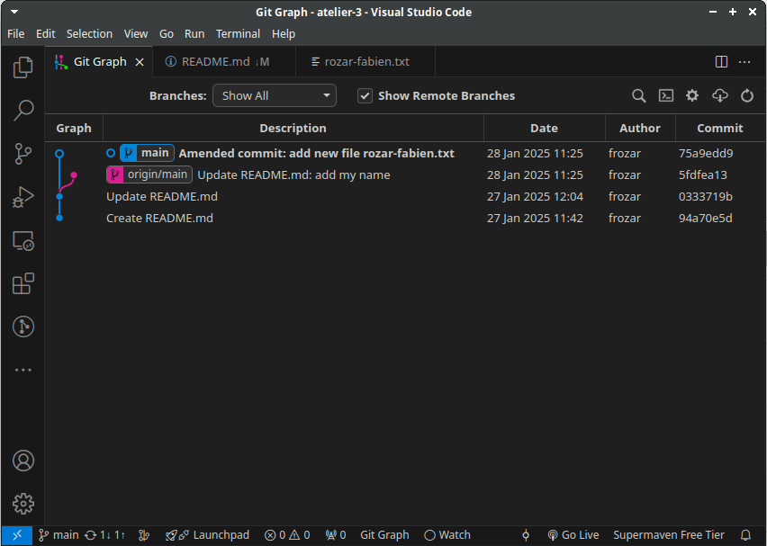This screenshot has height=546, width=767.
Task: Click Git Graph in status bar
Action: pyautogui.click(x=384, y=535)
